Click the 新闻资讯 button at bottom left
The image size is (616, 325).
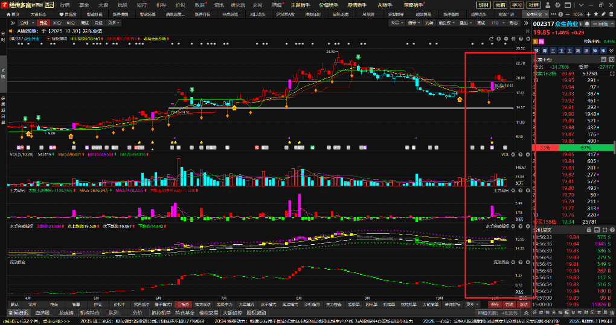(x=18, y=313)
